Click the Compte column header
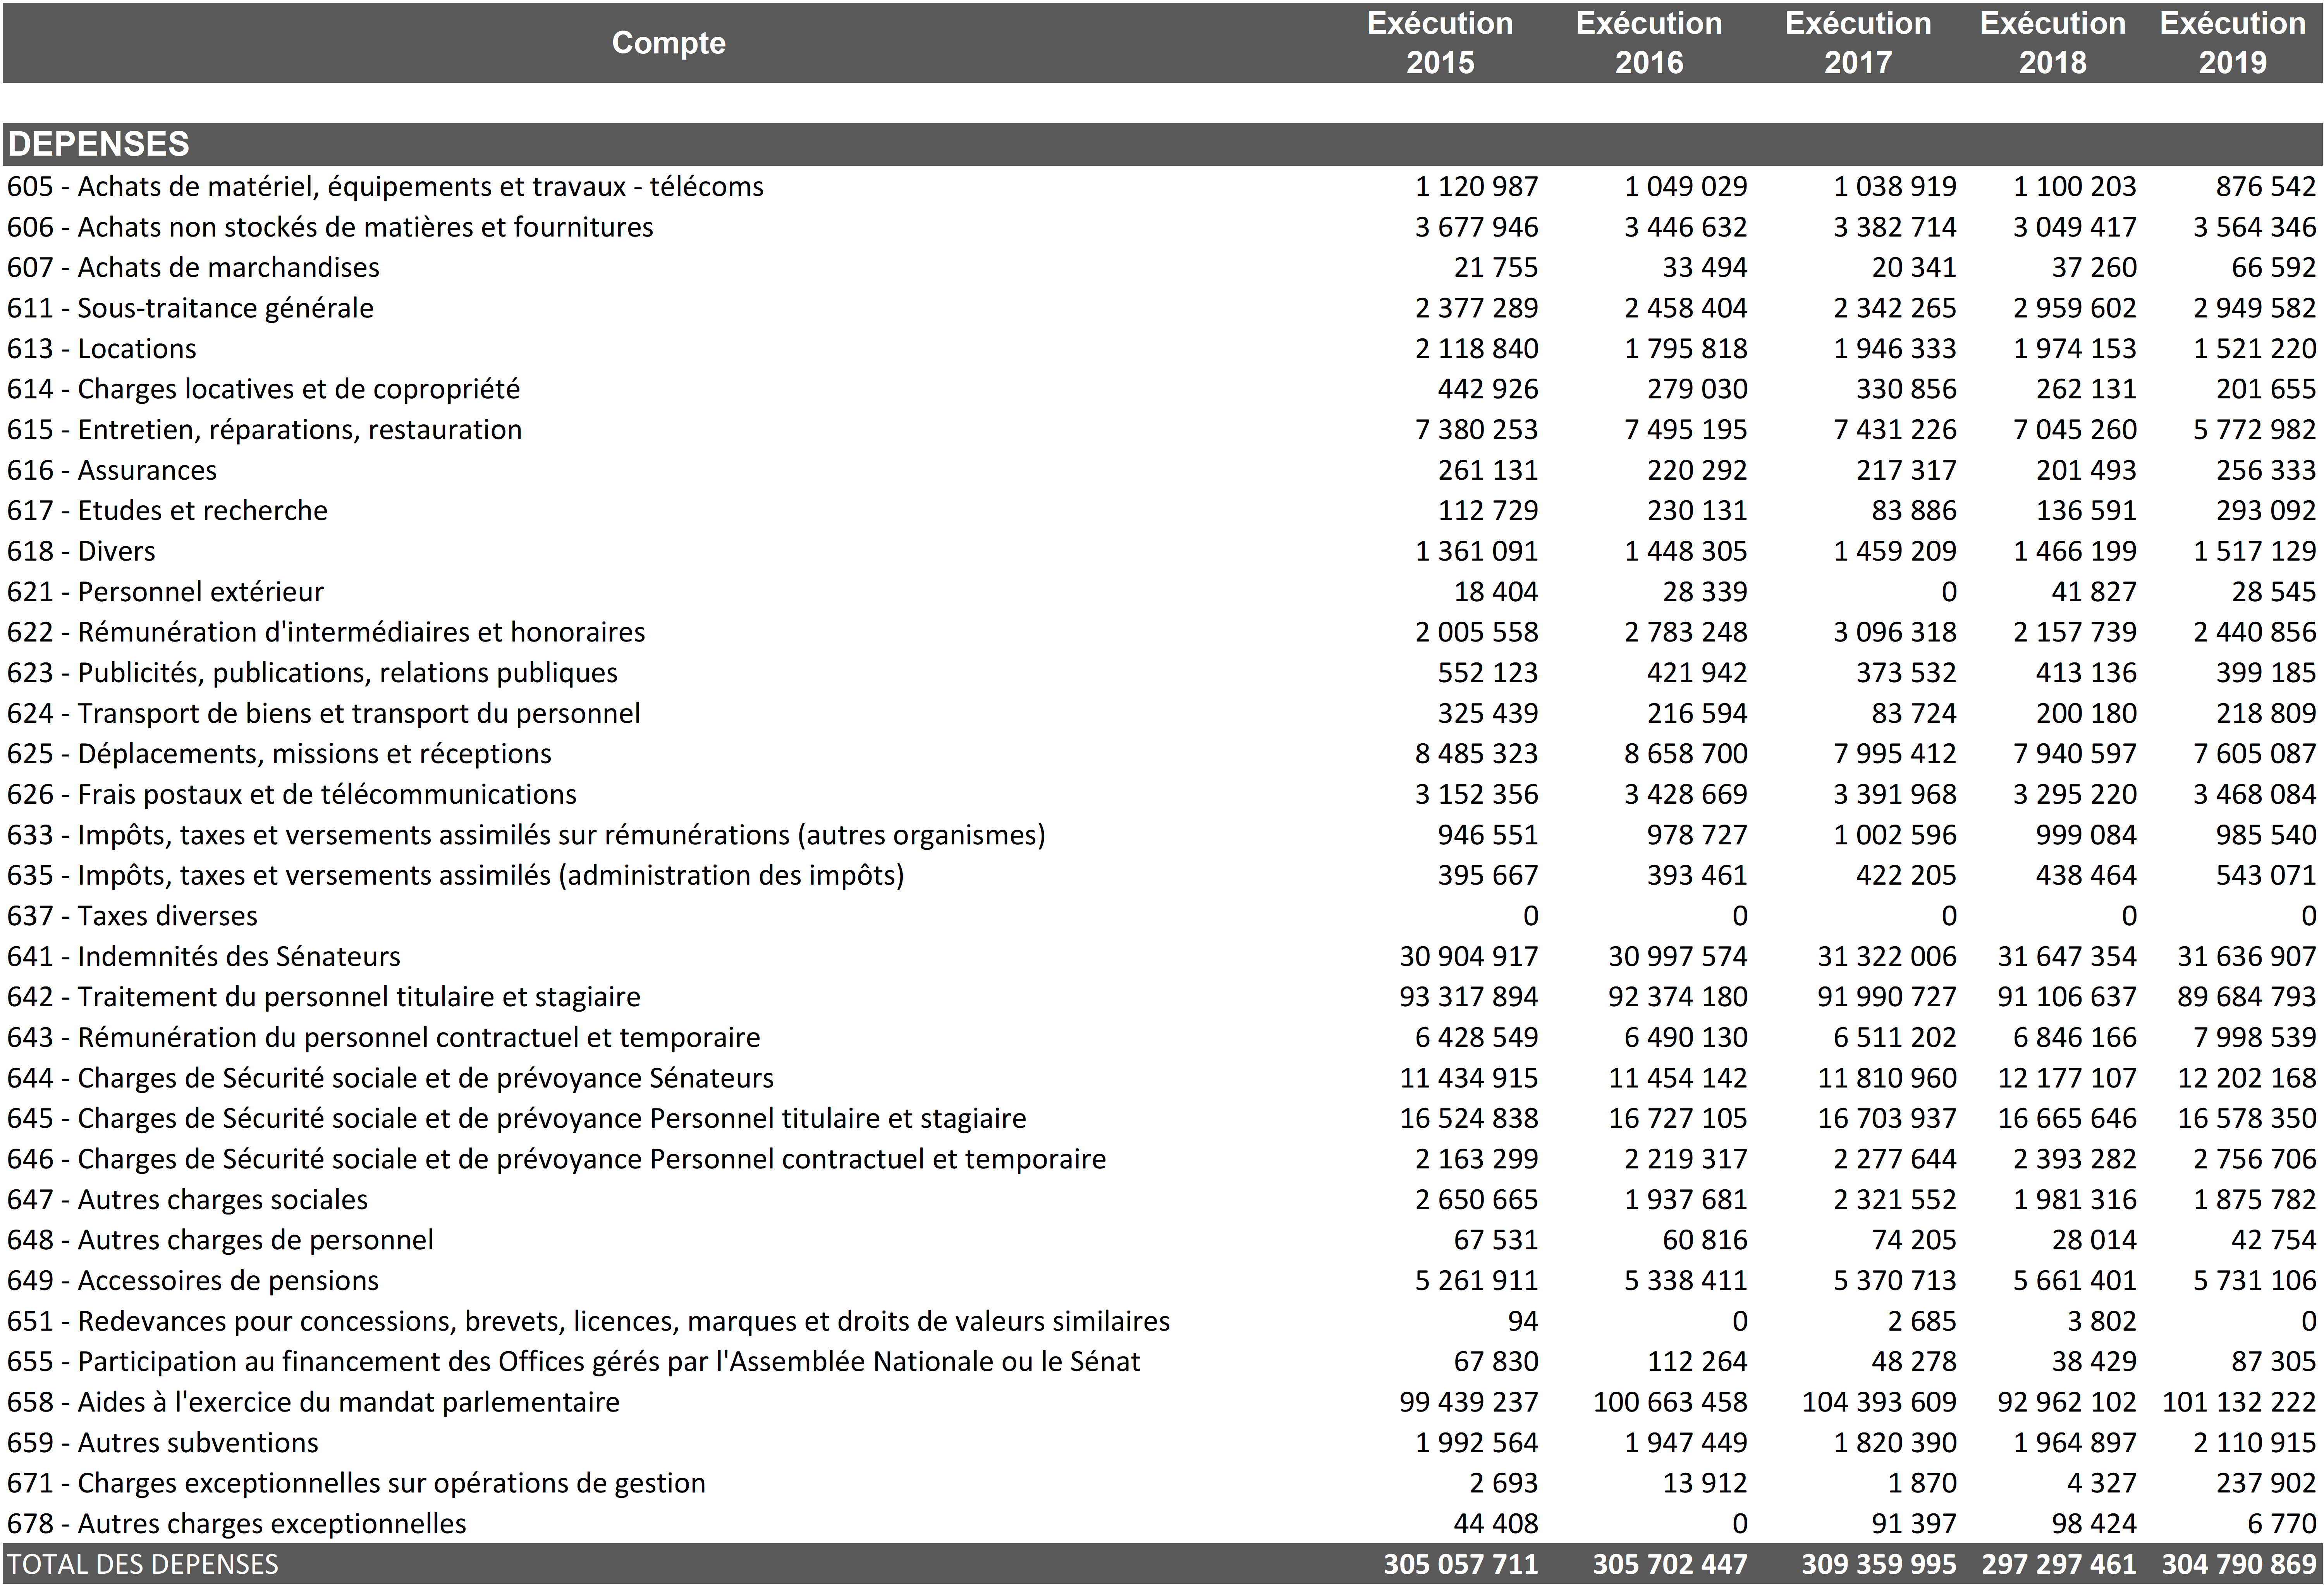Screen dimensions: 2324x1585 (x=668, y=43)
